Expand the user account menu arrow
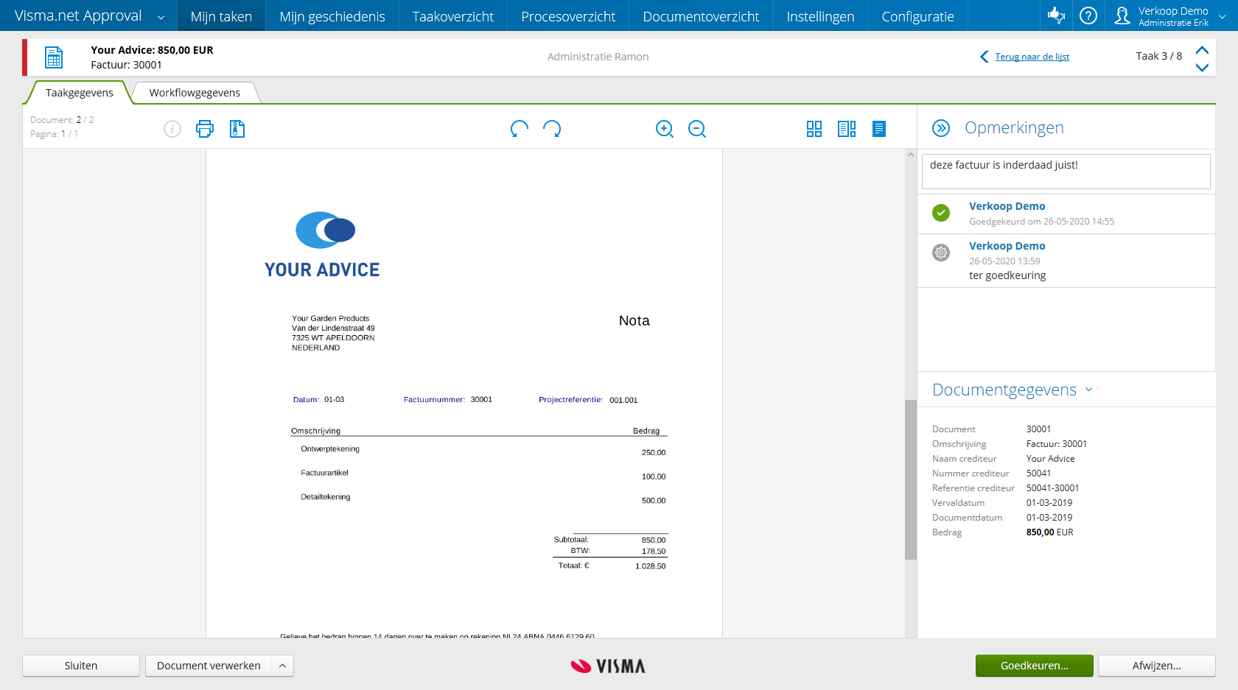Image resolution: width=1238 pixels, height=690 pixels. [x=1223, y=16]
